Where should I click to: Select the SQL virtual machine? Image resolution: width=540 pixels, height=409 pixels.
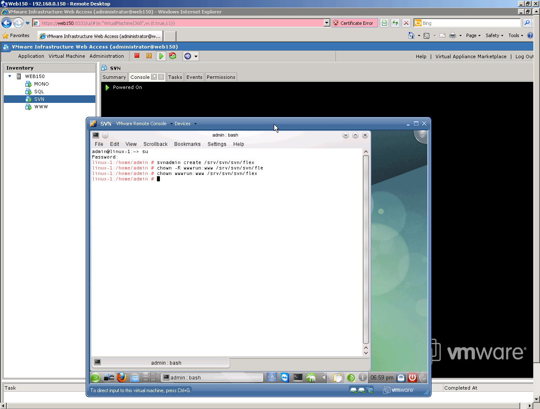click(39, 91)
